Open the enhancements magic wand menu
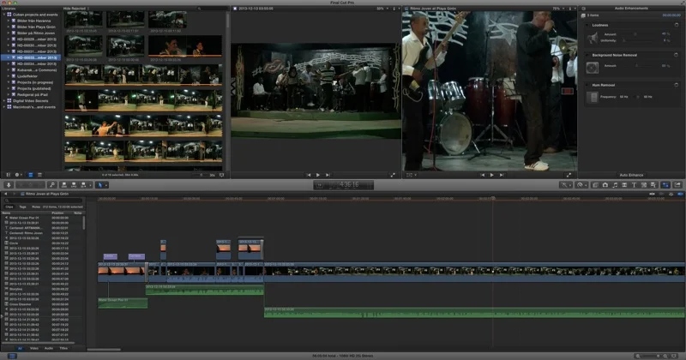The height and width of the screenshot is (360, 686). (565, 185)
